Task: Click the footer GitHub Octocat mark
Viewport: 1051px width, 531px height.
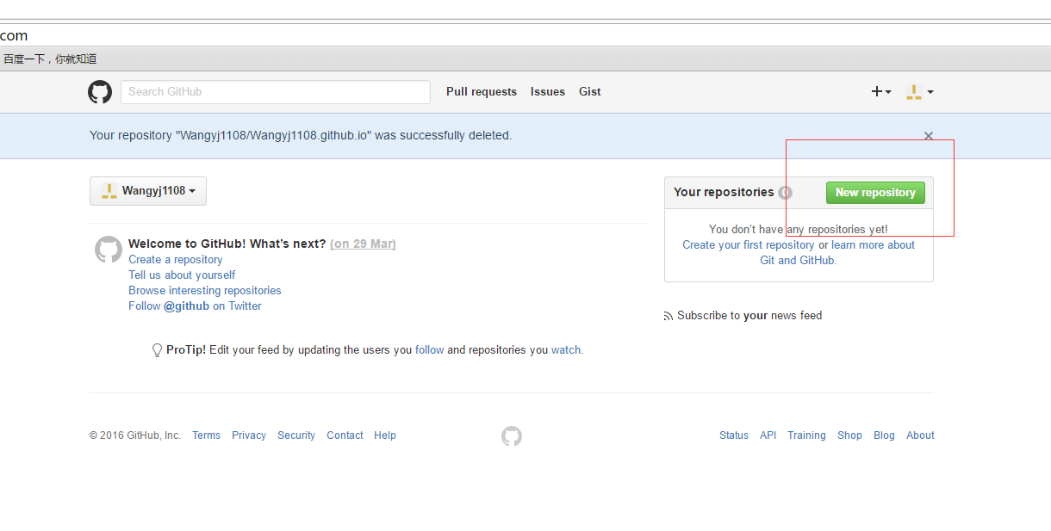Action: click(x=512, y=436)
